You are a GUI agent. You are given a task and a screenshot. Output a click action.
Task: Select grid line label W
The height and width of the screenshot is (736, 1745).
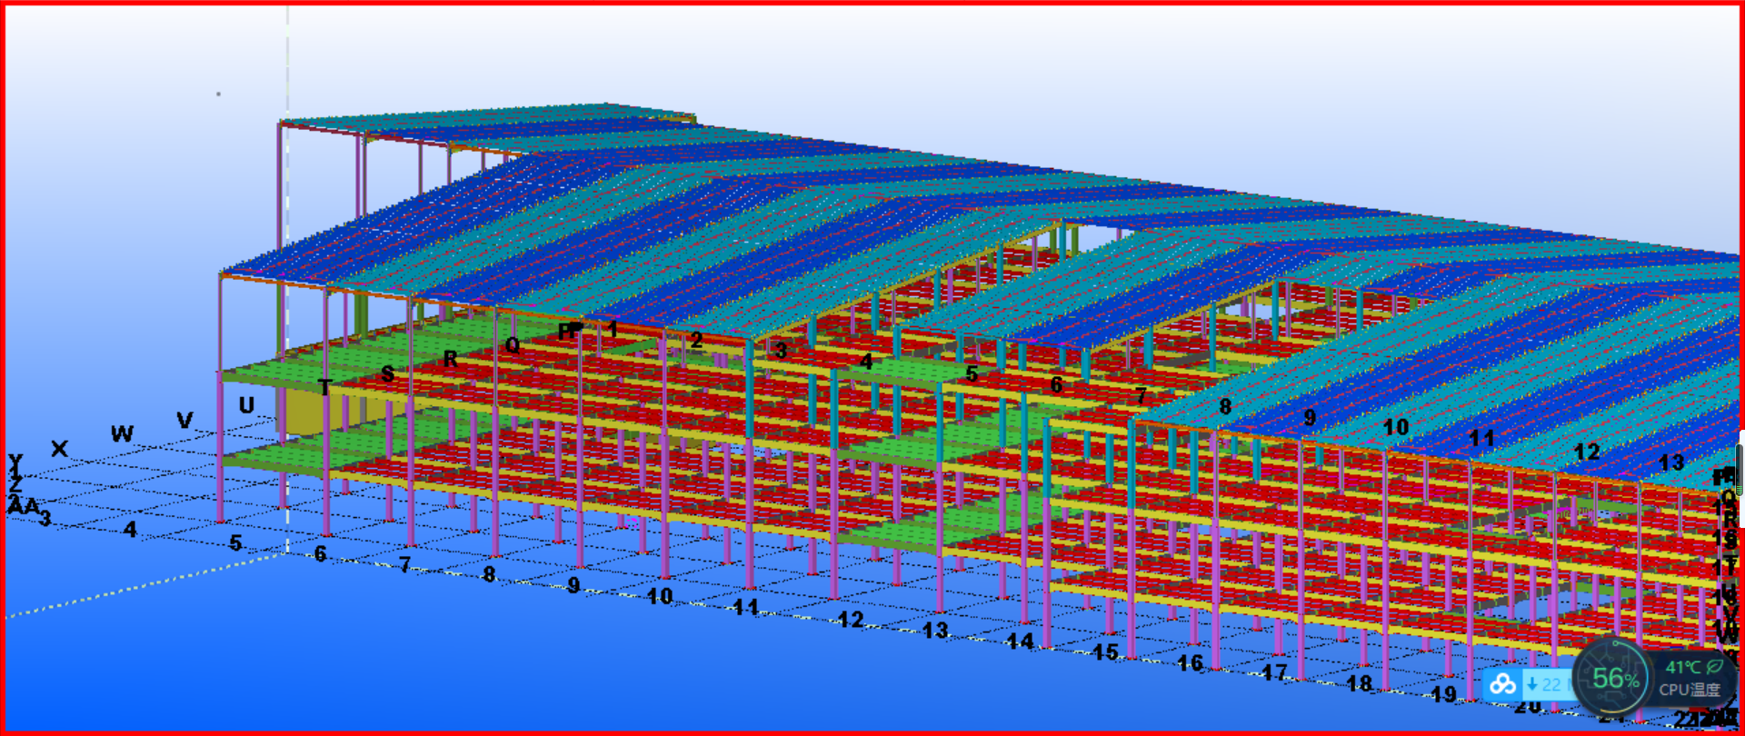click(x=122, y=433)
